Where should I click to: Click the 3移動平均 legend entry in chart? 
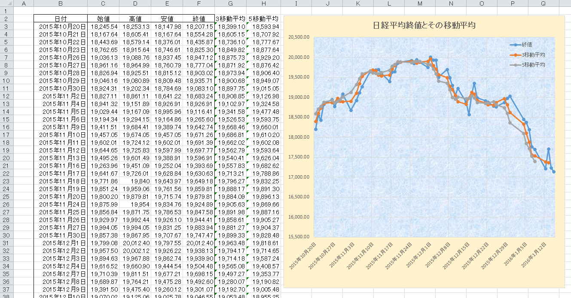click(x=527, y=55)
